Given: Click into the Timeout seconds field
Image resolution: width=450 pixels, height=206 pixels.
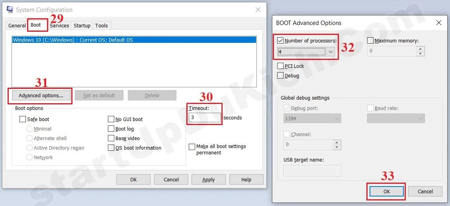Looking at the screenshot, I should (x=205, y=117).
